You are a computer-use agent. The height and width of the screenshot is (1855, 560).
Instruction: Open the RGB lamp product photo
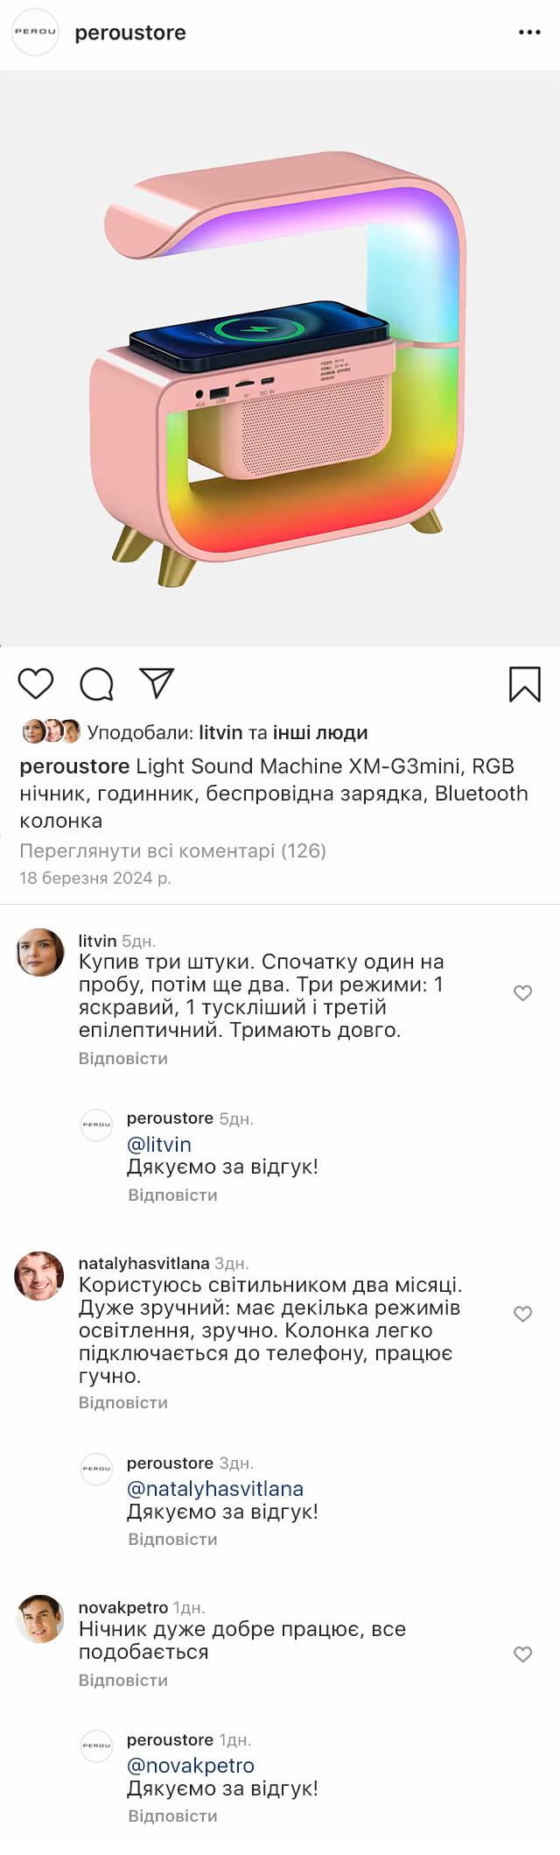tap(280, 359)
